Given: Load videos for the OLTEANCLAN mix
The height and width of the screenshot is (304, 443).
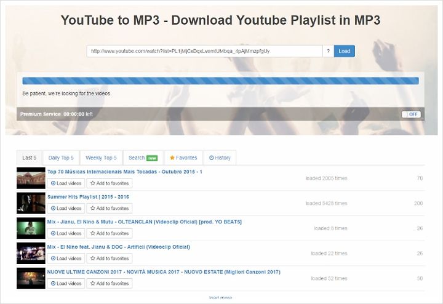Looking at the screenshot, I should tap(66, 233).
